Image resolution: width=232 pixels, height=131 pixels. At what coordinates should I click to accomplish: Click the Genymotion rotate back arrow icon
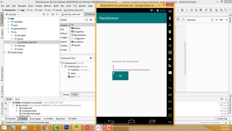tap(170, 88)
